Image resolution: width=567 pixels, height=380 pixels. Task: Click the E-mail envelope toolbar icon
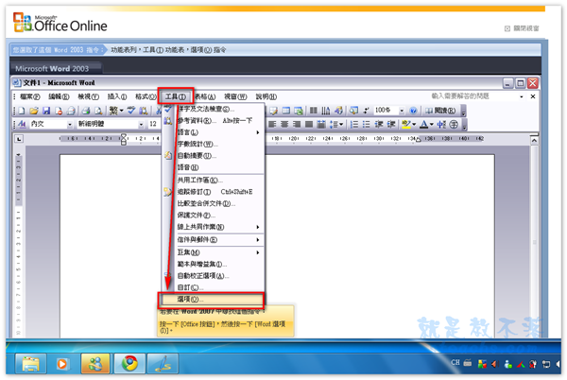(x=71, y=111)
